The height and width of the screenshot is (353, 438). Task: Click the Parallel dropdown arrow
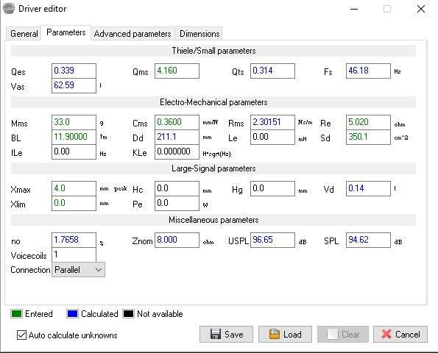[x=99, y=270]
